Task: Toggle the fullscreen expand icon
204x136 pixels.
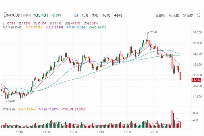Action: [x=198, y=15]
